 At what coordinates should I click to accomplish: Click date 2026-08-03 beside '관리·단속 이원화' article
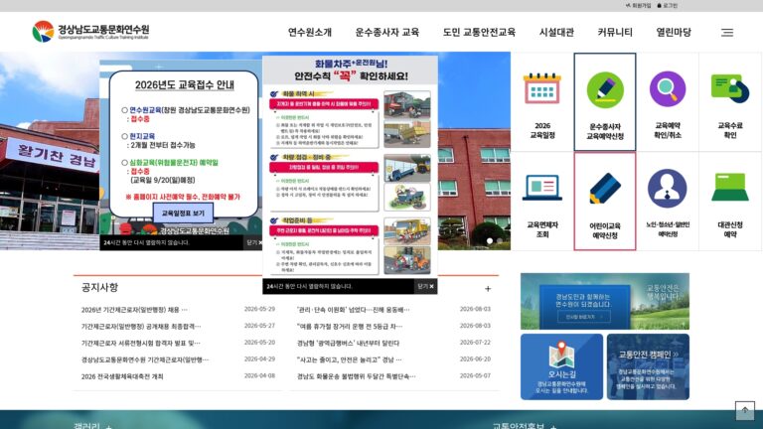pos(475,309)
